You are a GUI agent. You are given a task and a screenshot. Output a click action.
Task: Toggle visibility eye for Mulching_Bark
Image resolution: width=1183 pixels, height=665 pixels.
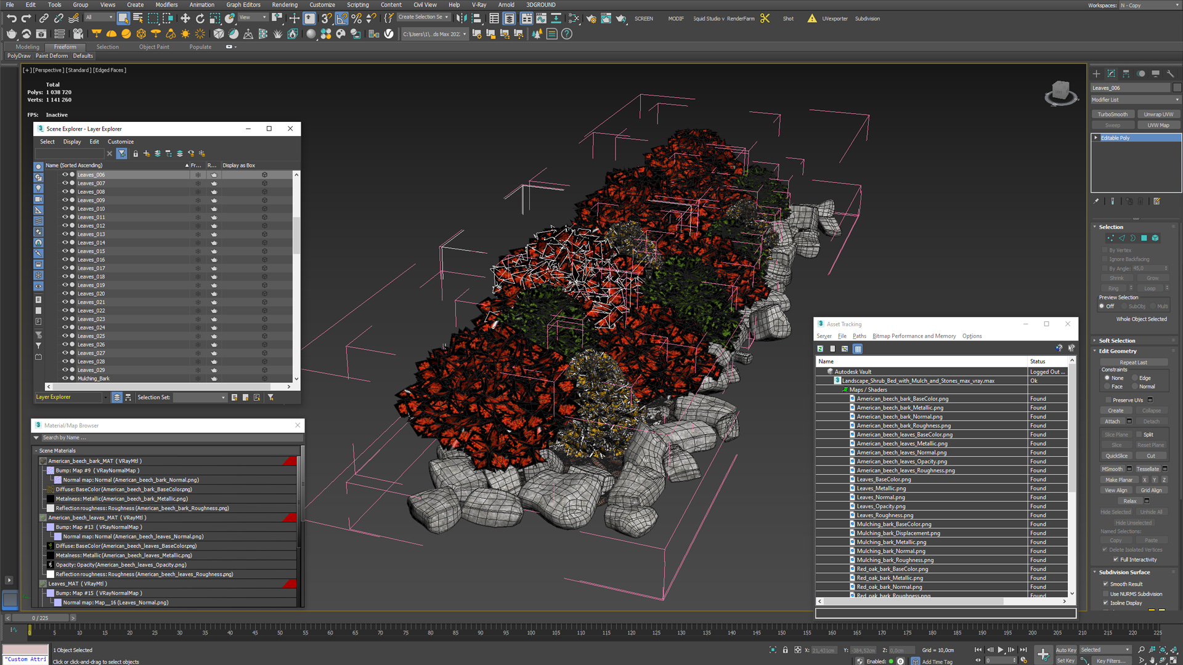pos(65,379)
